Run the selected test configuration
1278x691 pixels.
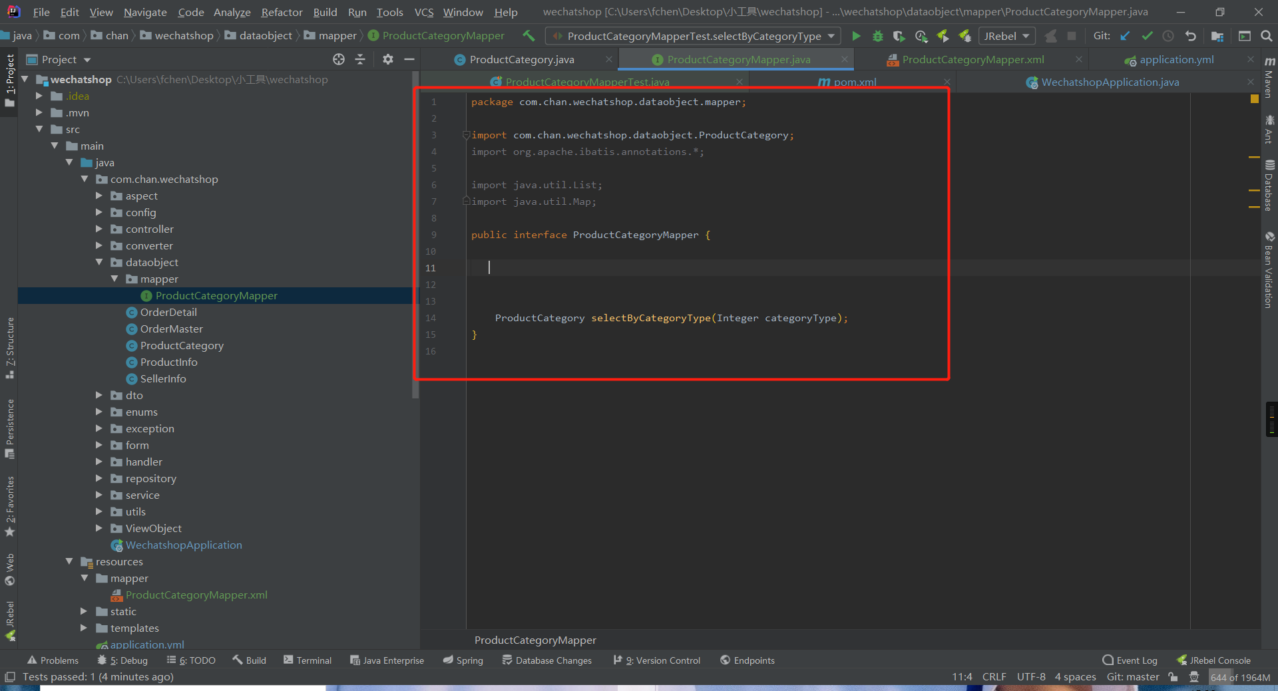tap(856, 36)
